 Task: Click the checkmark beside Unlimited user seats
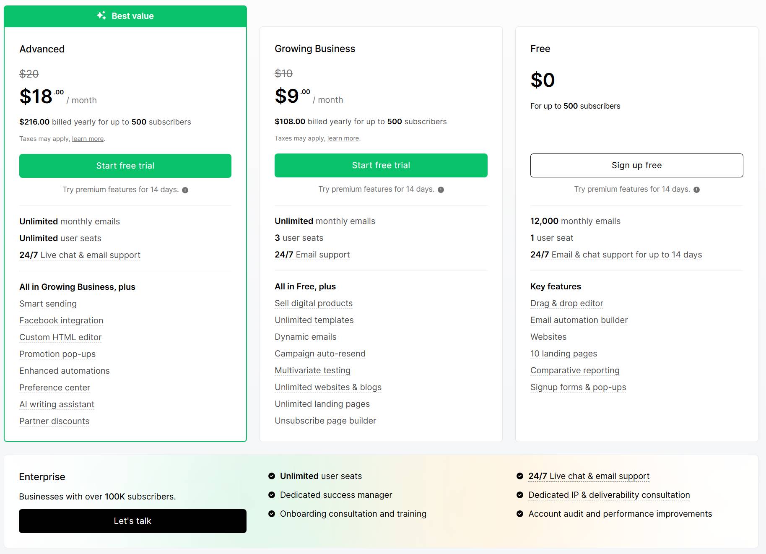(x=271, y=476)
